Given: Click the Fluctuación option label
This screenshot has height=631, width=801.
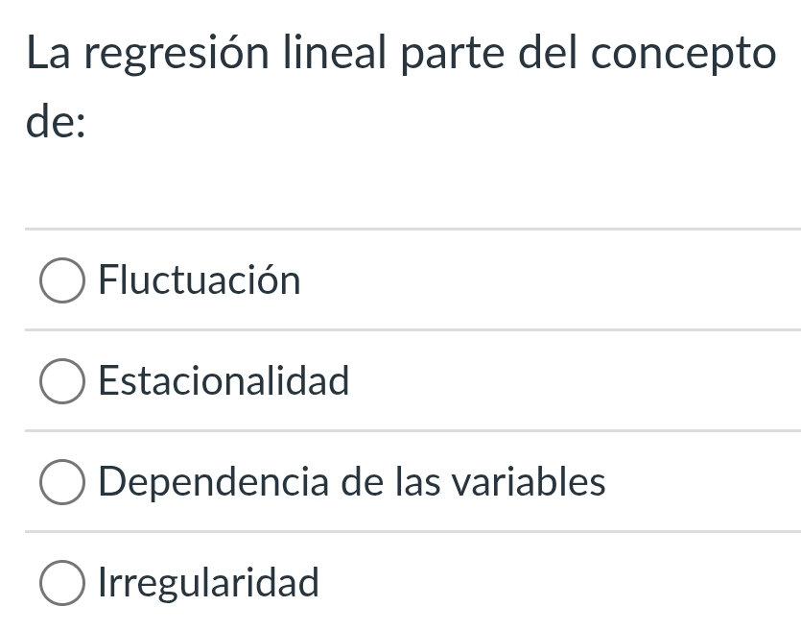Looking at the screenshot, I should (200, 280).
